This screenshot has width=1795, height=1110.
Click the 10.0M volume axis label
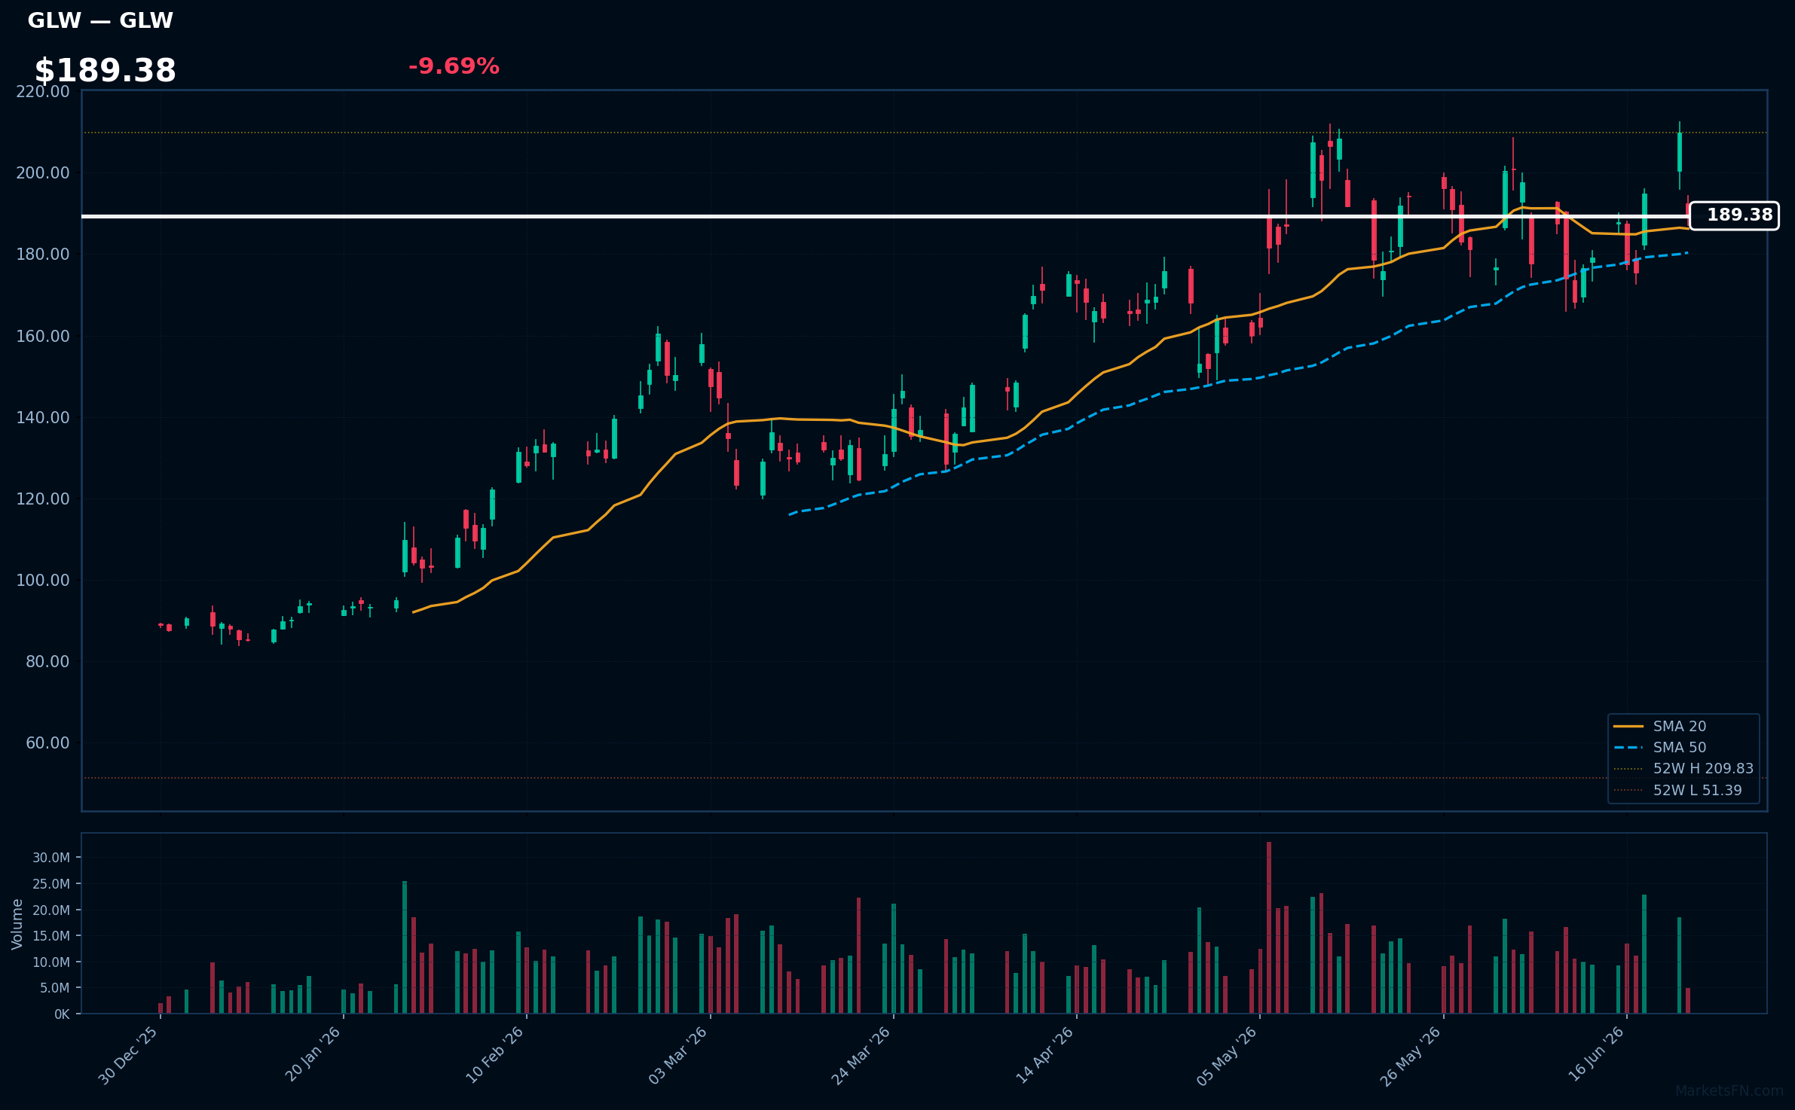pos(51,962)
